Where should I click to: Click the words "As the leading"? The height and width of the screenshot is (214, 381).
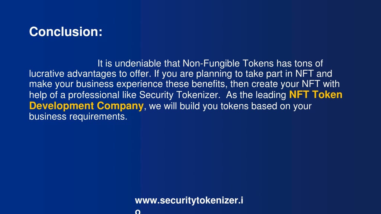256,95
